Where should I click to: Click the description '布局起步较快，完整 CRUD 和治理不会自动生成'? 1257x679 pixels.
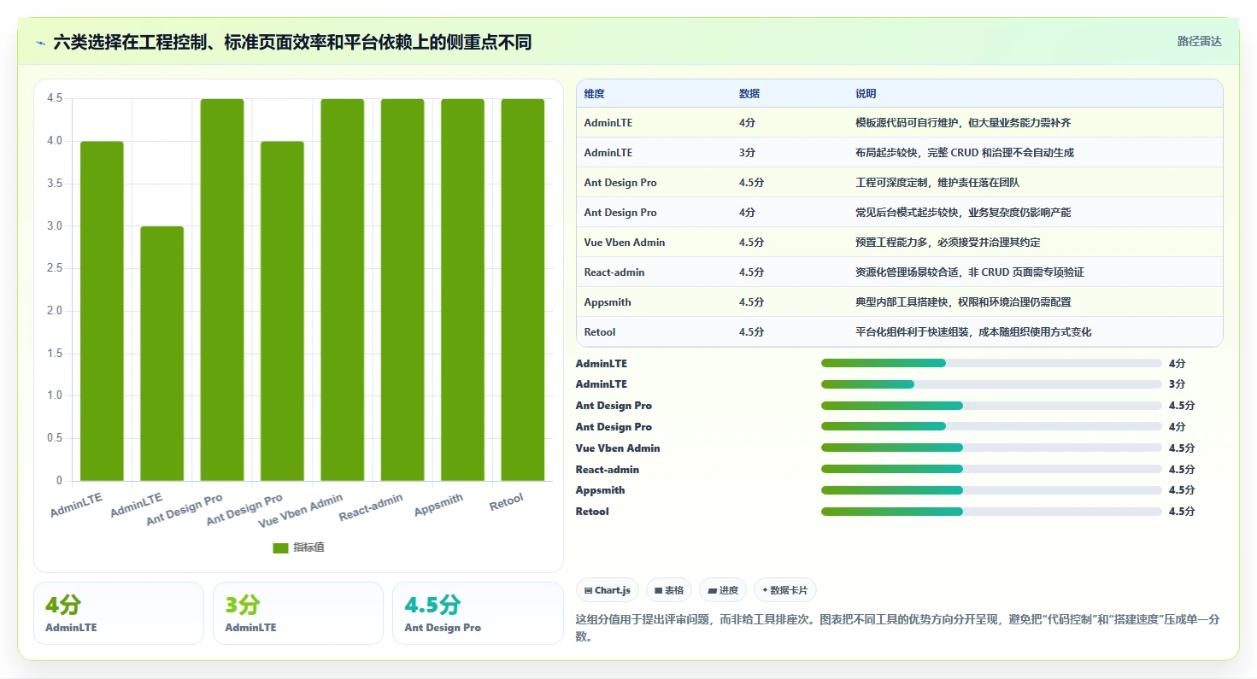tap(965, 153)
